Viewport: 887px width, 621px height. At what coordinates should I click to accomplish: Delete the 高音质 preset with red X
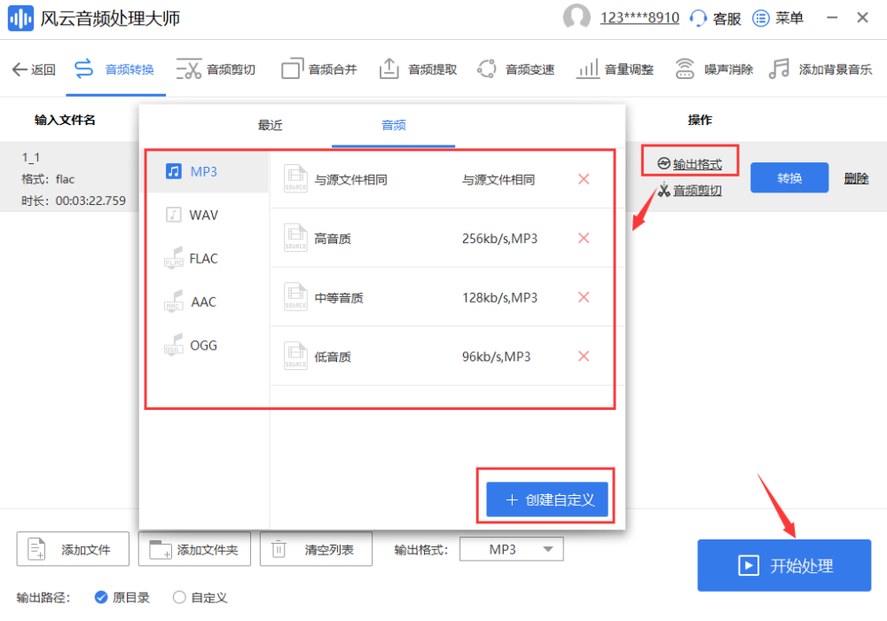(584, 238)
